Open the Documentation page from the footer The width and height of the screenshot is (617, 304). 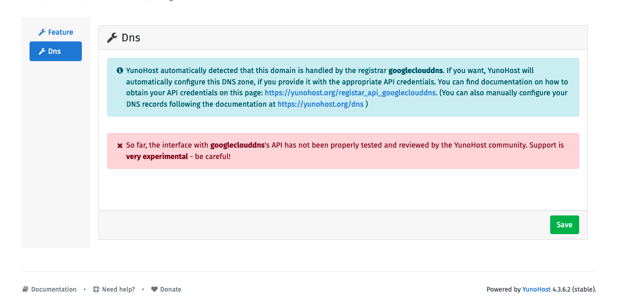click(x=53, y=289)
